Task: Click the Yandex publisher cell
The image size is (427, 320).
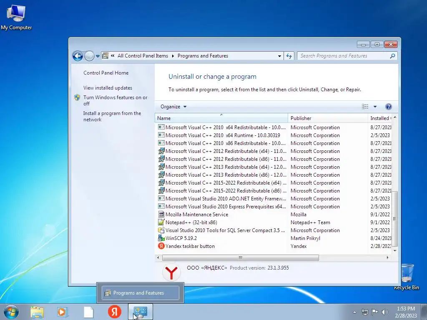Action: point(299,246)
